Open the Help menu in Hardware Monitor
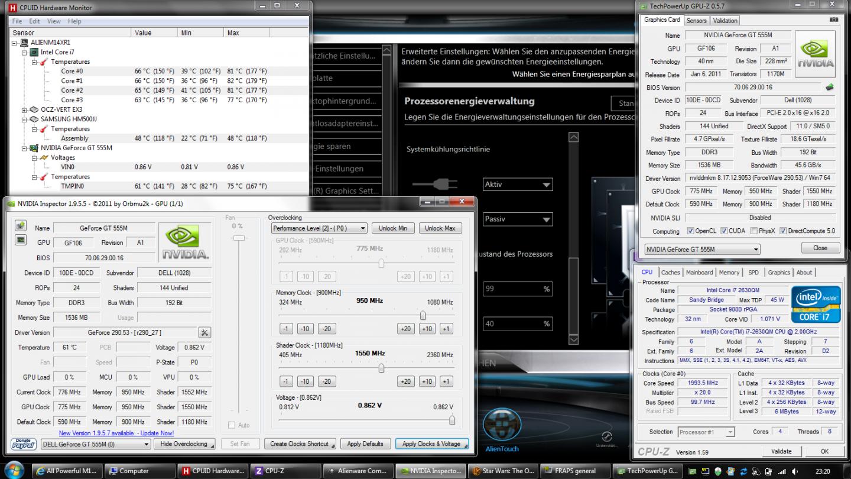The image size is (851, 479). coord(74,21)
